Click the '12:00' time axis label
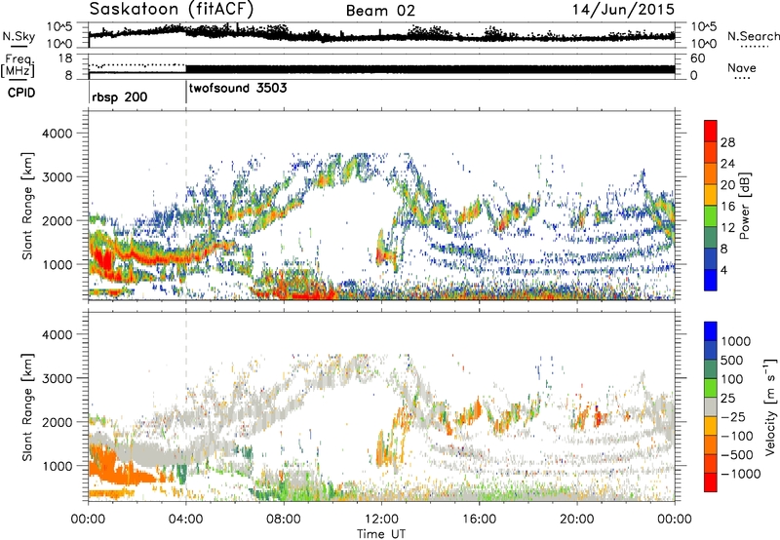Viewport: 780px width, 540px height. [381, 520]
